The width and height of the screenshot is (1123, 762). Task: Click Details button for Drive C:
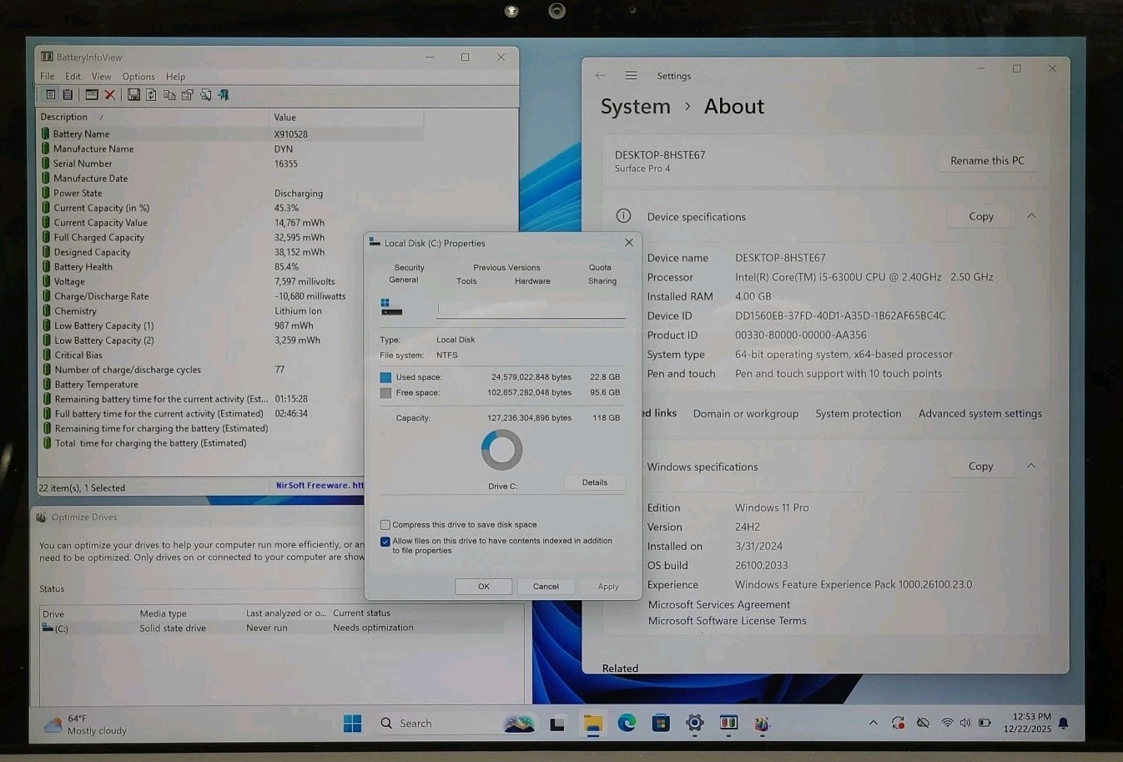coord(595,482)
